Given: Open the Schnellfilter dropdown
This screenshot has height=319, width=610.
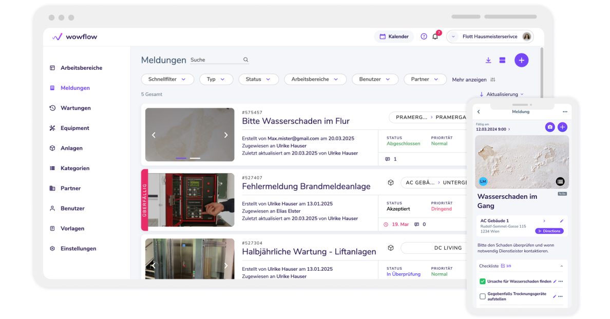Looking at the screenshot, I should tap(167, 79).
